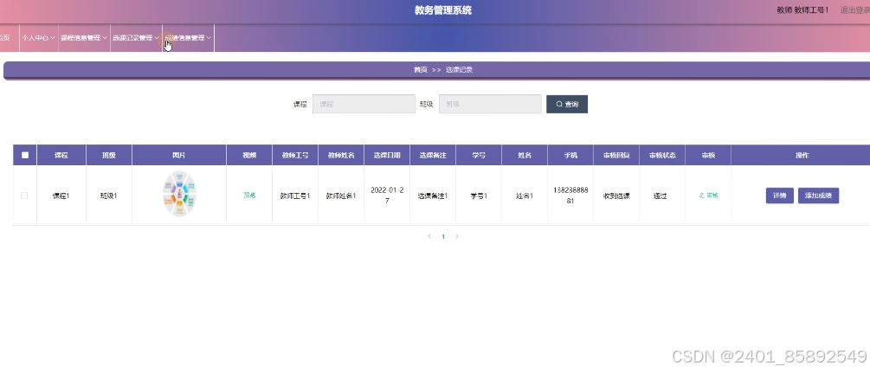This screenshot has width=870, height=372.
Task: Select page 1 in pagination
Action: [442, 237]
